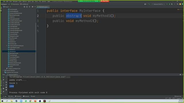The width and height of the screenshot is (184, 103).
Task: Click Process finished with exit code 0
Action: tap(28, 92)
